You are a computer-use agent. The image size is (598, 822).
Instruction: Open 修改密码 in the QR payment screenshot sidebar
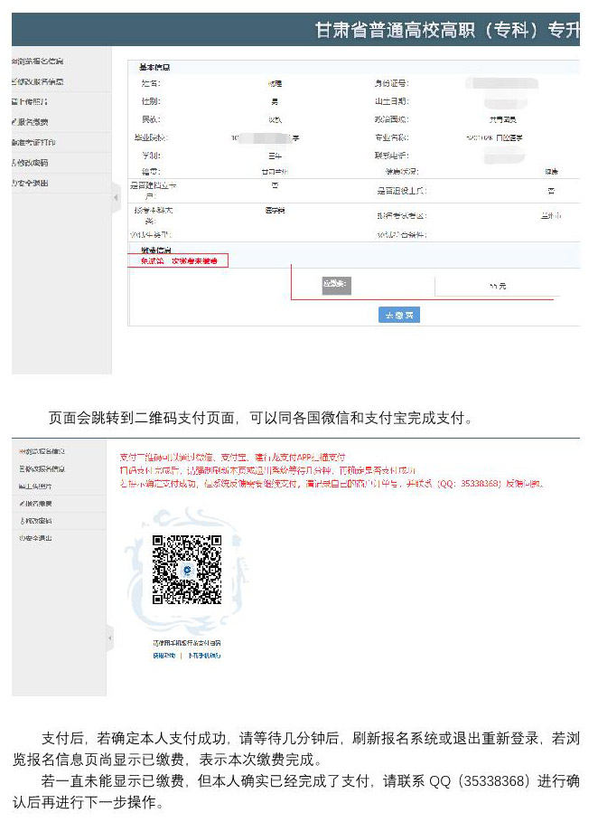pyautogui.click(x=35, y=521)
